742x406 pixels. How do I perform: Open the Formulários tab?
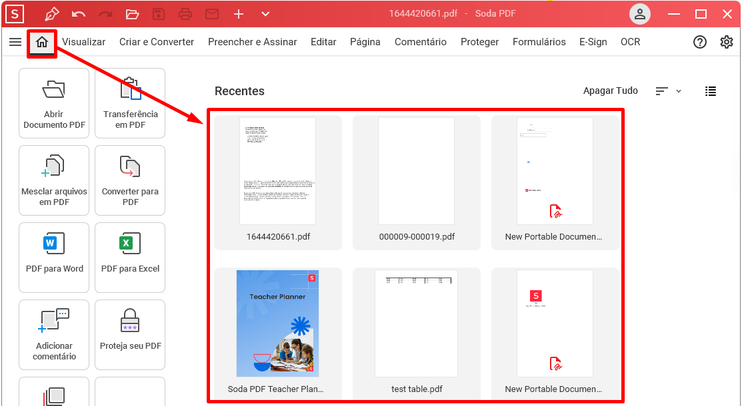[539, 42]
